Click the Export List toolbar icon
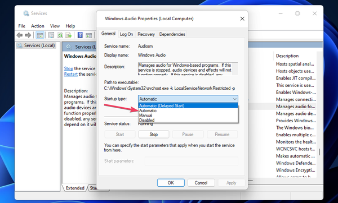Viewport: 338px width, 203px height. point(69,35)
